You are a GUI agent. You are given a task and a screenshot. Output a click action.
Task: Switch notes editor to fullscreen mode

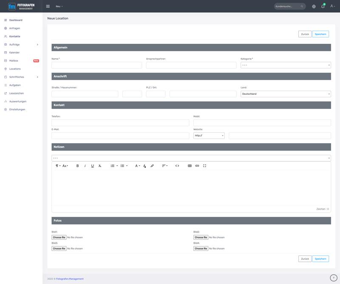pyautogui.click(x=204, y=166)
